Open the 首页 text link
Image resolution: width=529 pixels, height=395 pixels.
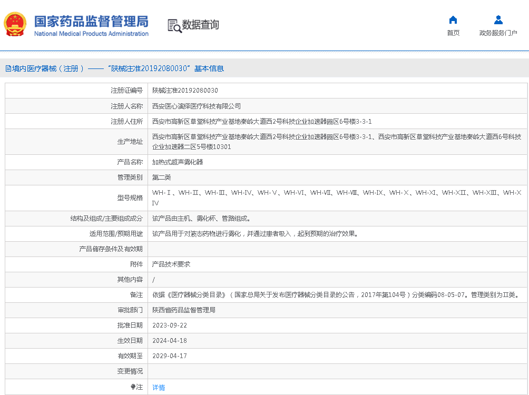(x=453, y=33)
